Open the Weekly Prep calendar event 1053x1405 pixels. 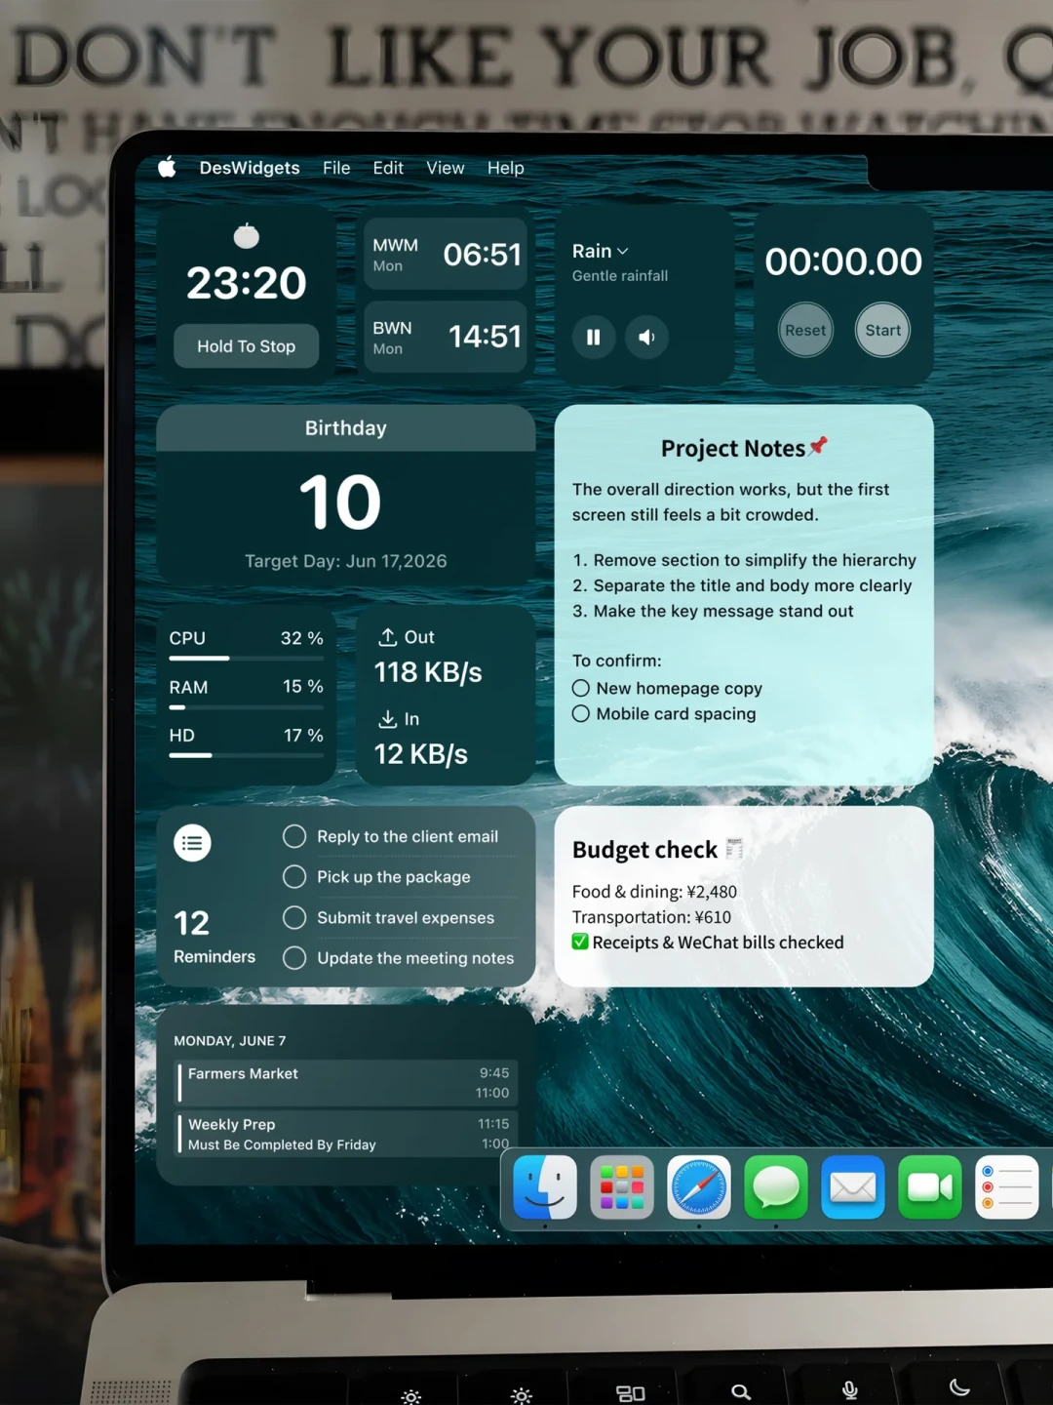347,1134
